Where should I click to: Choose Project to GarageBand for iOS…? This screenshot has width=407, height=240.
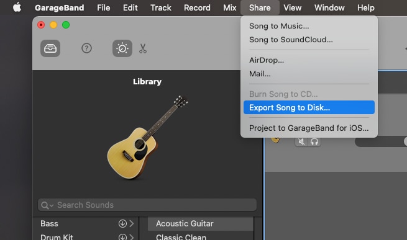309,128
